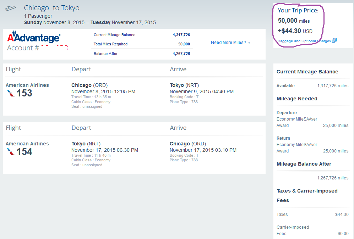Click flight number 153

coord(24,93)
